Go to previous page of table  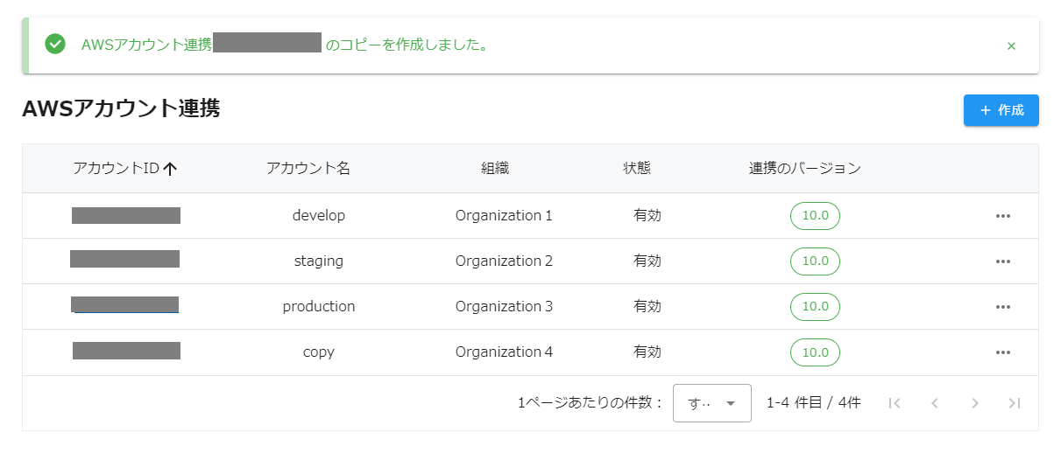point(935,403)
